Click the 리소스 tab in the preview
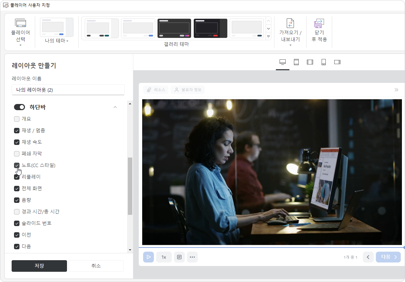Screen dimensions: 405x282 pyautogui.click(x=156, y=90)
